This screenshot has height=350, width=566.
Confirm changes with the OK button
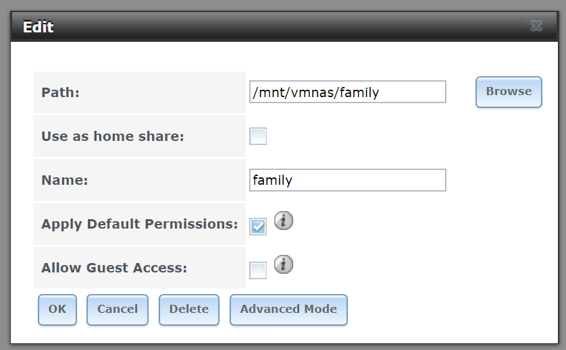click(57, 310)
